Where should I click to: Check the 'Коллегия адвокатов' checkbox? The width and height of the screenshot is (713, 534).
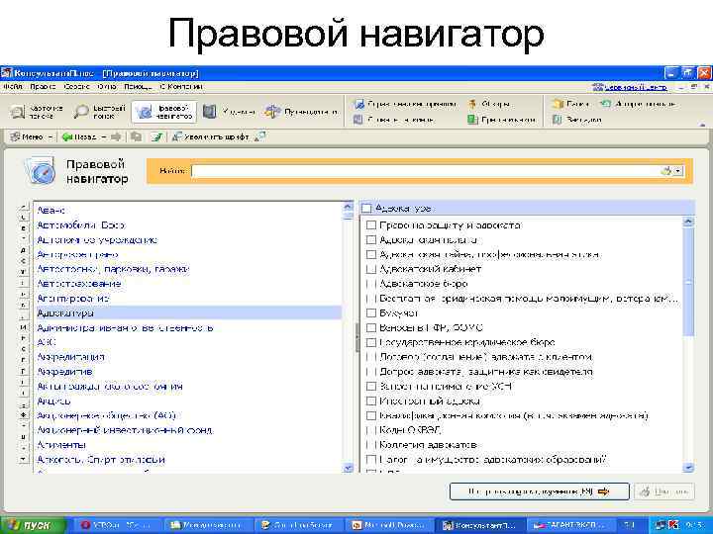[371, 445]
